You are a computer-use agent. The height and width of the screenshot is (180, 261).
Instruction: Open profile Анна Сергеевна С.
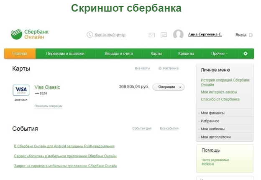pyautogui.click(x=205, y=34)
